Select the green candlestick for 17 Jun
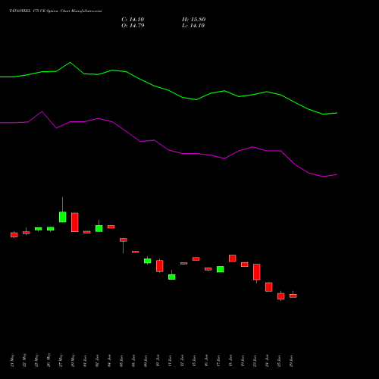Image resolution: width=379 pixels, height=379 pixels. click(x=221, y=269)
